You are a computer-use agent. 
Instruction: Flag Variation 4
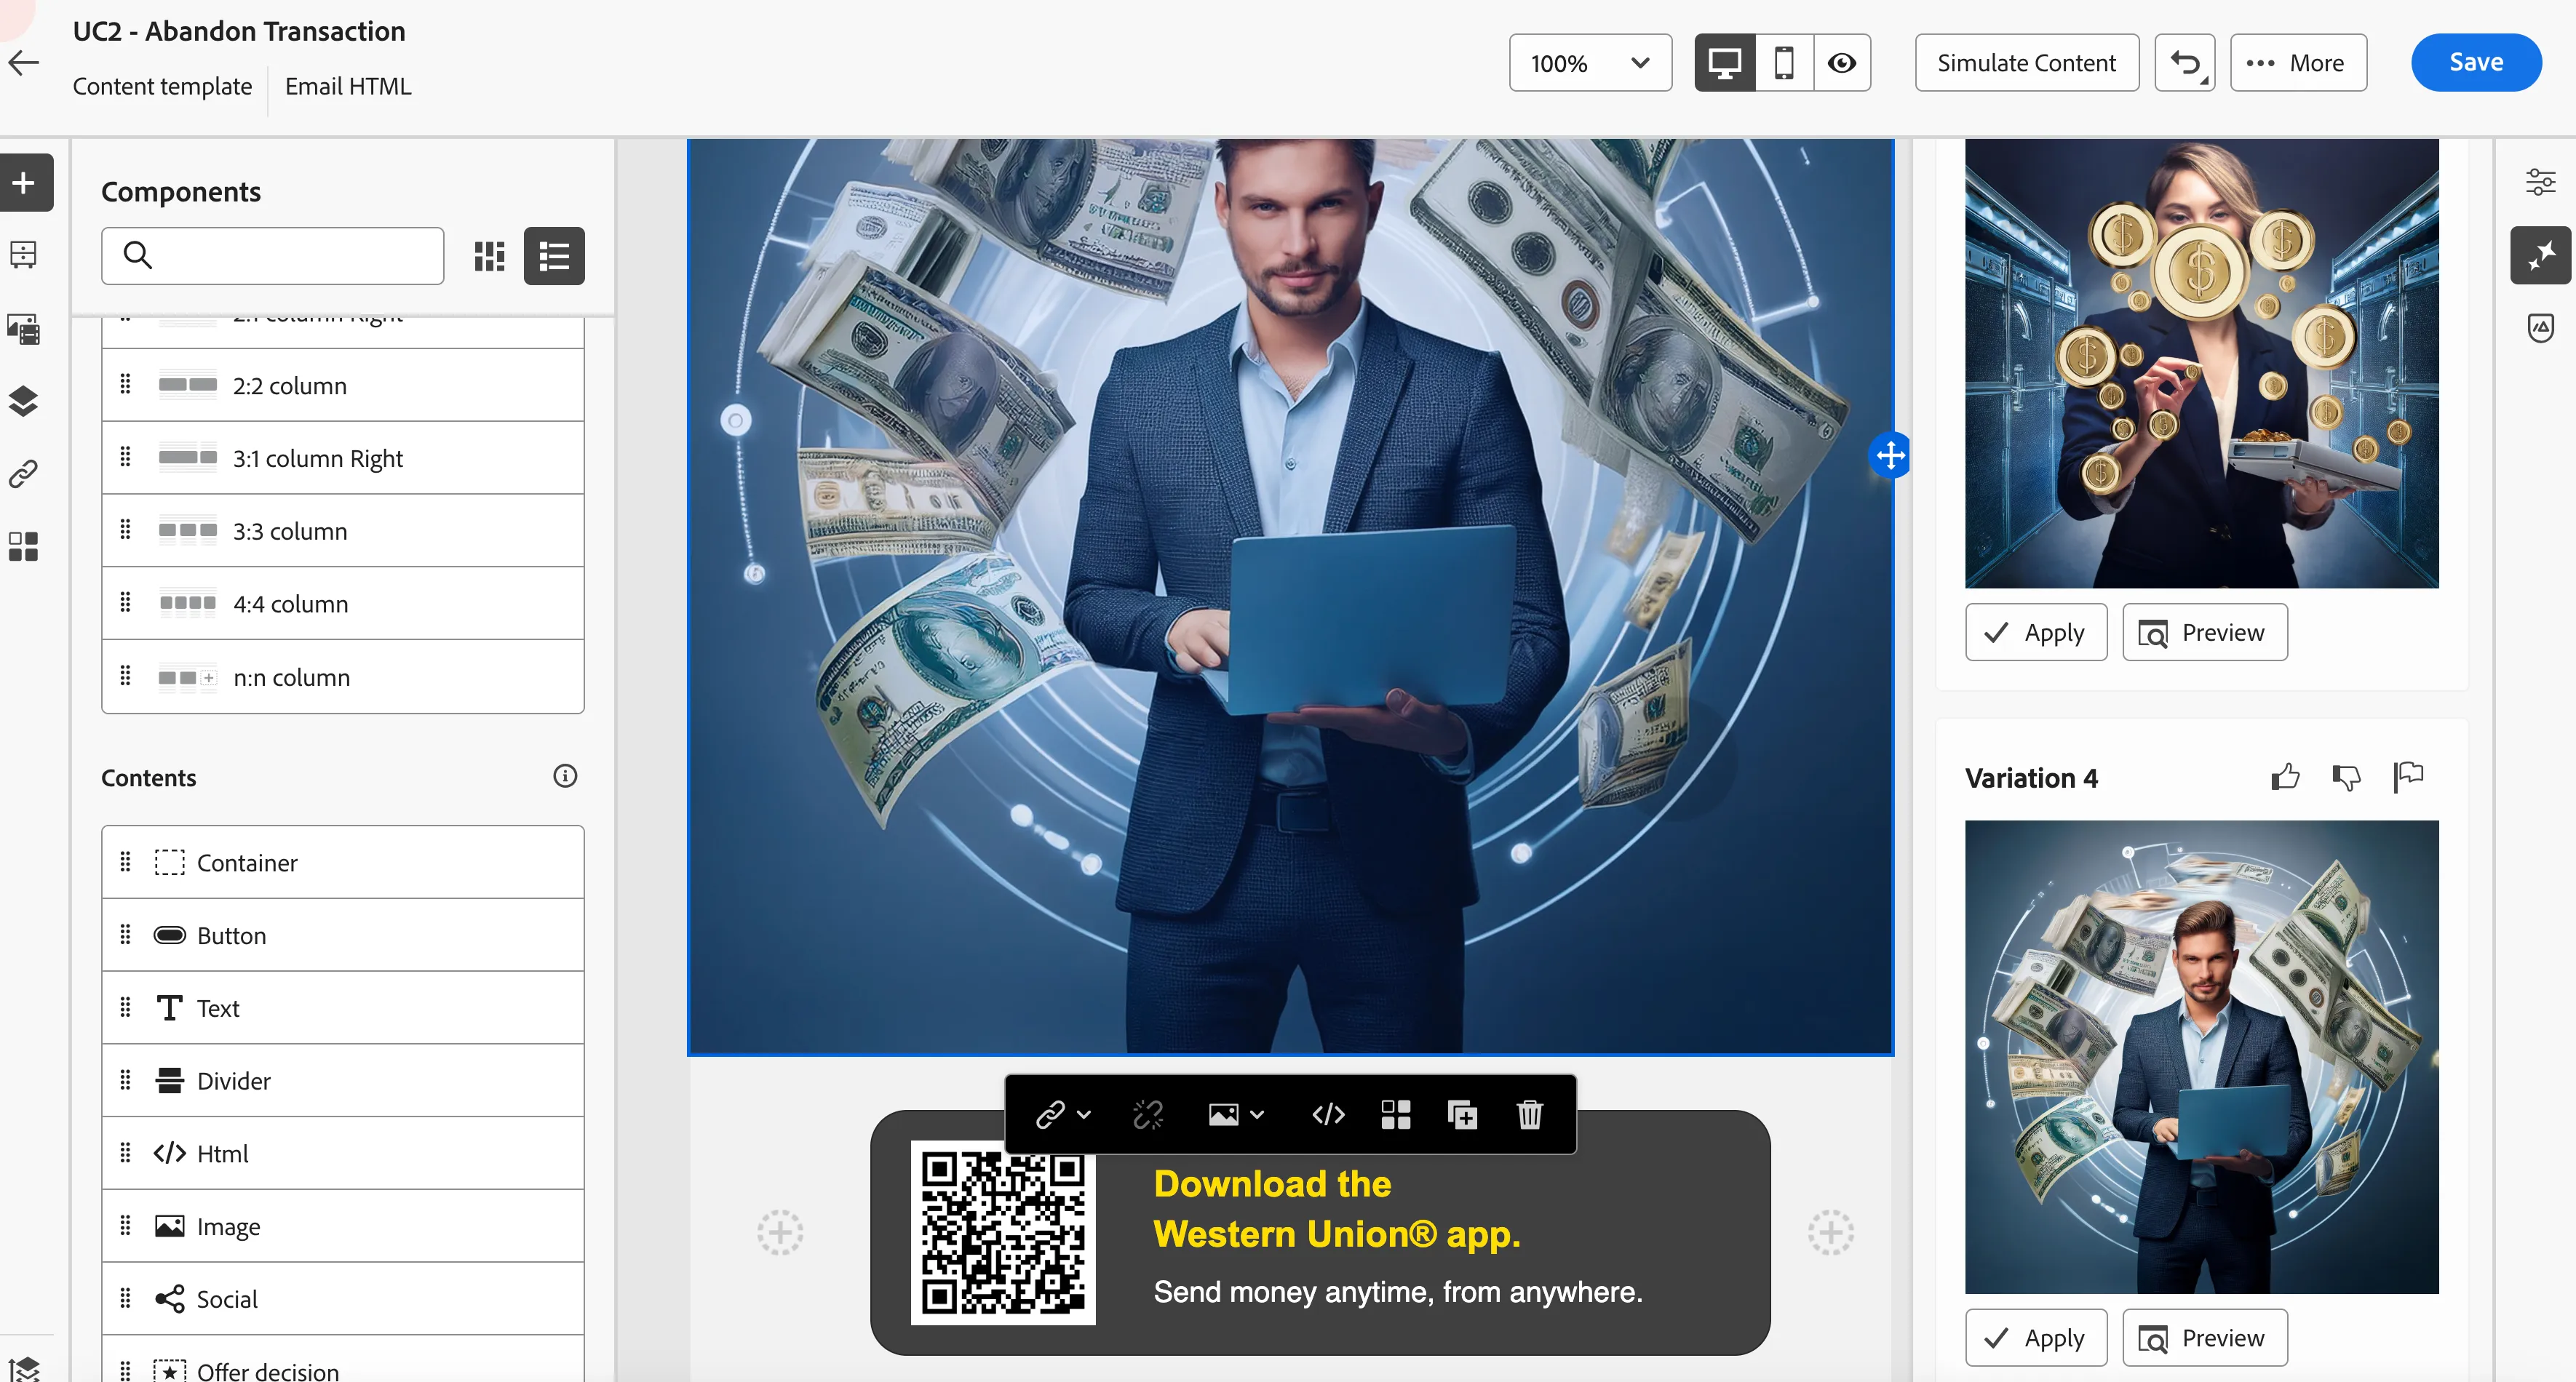(2408, 776)
